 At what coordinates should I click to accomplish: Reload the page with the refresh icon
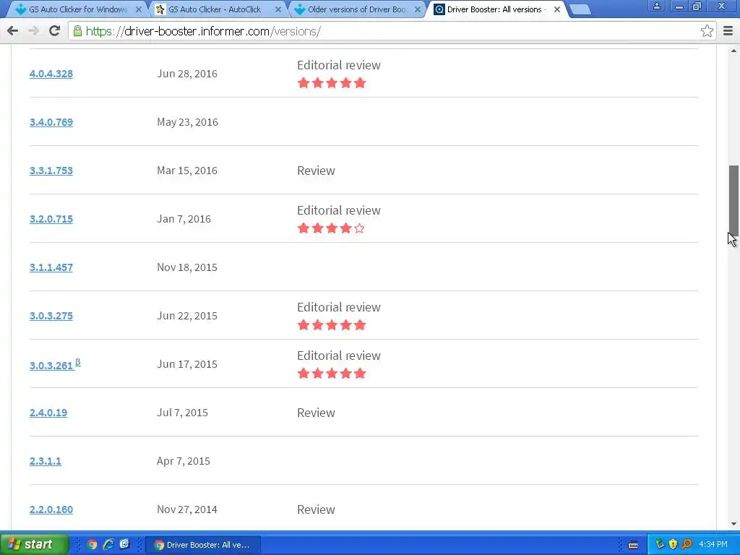coord(55,31)
